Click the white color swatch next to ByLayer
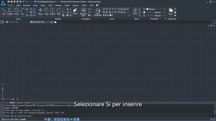Screen dimensions: 216x121 [x=147, y=9]
